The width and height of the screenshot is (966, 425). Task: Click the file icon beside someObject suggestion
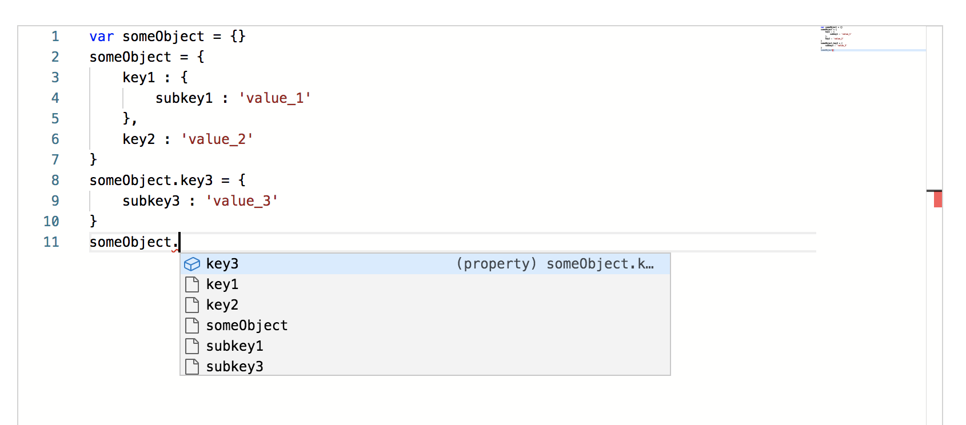192,326
